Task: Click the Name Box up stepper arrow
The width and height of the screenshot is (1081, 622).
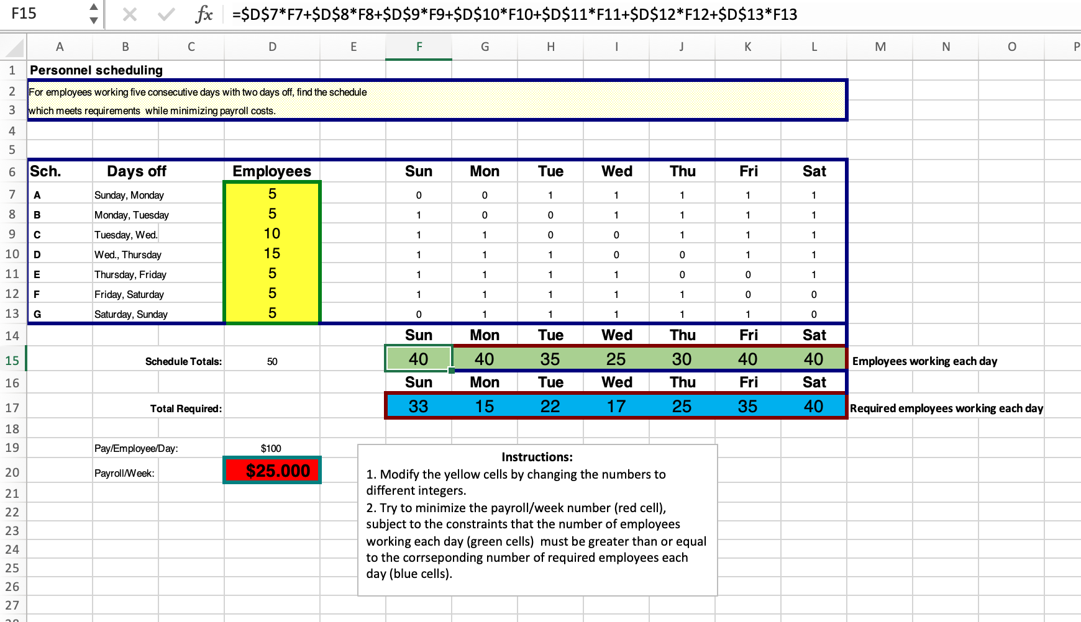Action: pos(94,8)
